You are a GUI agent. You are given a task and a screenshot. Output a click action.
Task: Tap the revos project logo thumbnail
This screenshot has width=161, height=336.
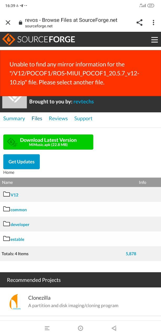[x=14, y=102]
